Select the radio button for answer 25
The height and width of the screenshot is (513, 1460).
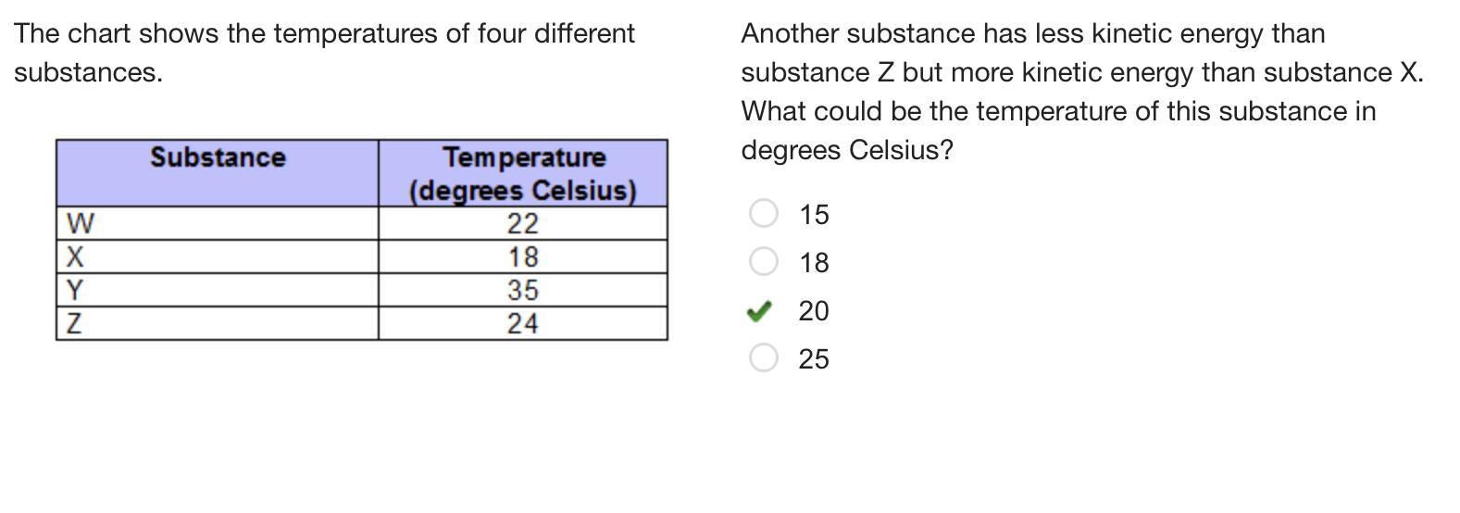[x=763, y=357]
